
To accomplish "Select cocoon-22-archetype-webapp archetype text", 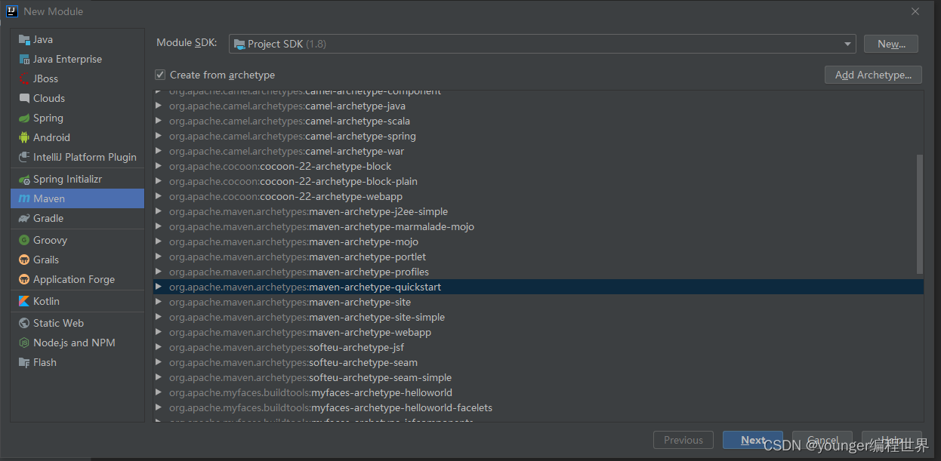I will 331,196.
